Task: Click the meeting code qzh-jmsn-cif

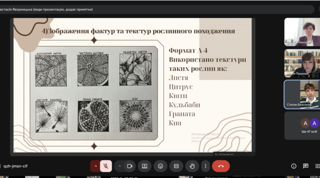Action: [x=15, y=166]
